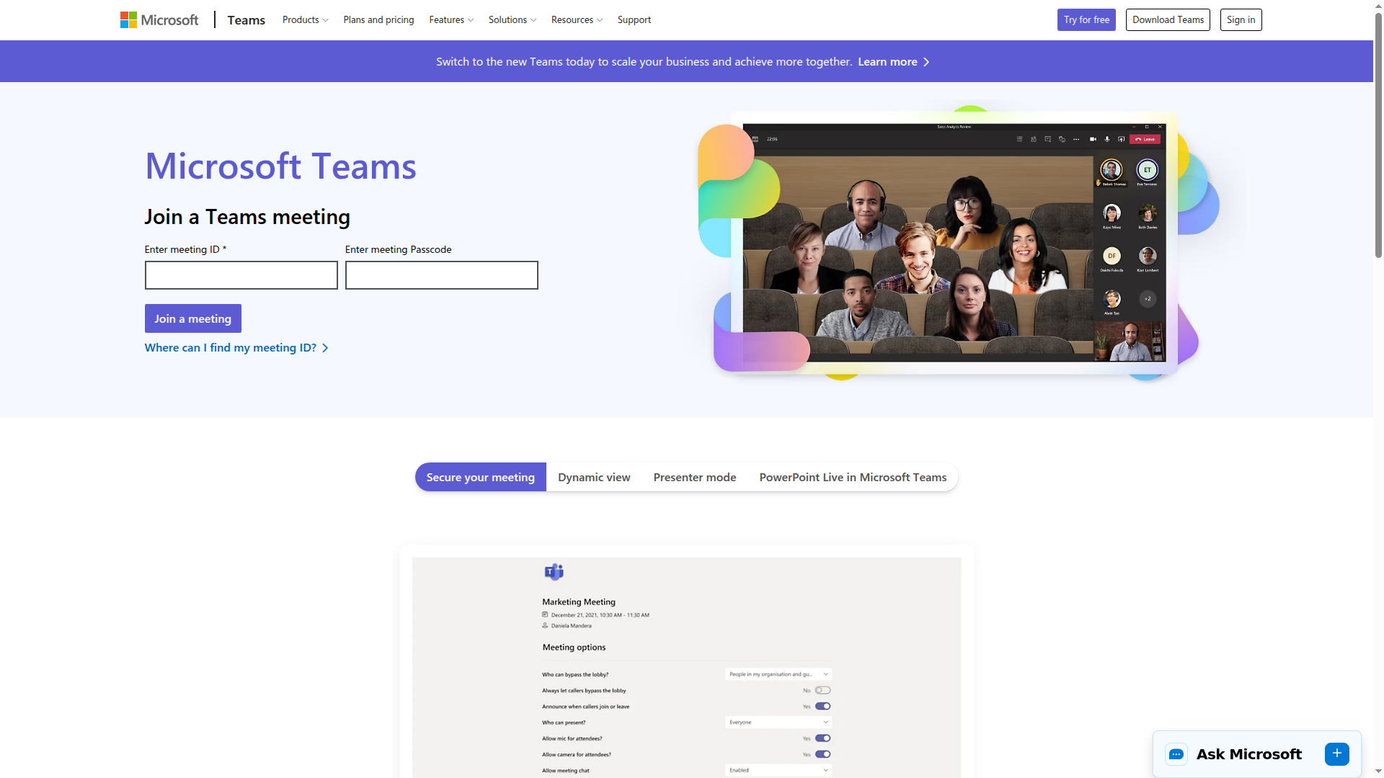The width and height of the screenshot is (1384, 778).
Task: Click the self-view video thumbnail in hero image
Action: click(x=1130, y=341)
